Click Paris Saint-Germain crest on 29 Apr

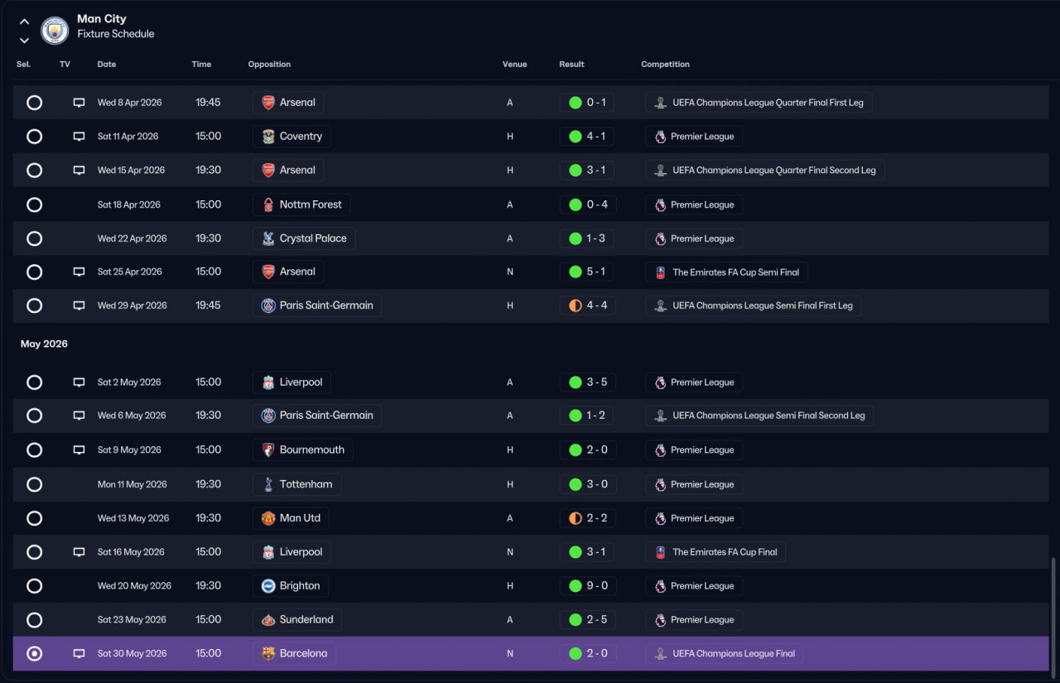[268, 305]
